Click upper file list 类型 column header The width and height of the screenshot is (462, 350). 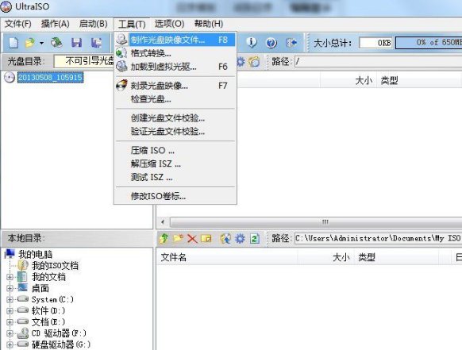pyautogui.click(x=418, y=80)
